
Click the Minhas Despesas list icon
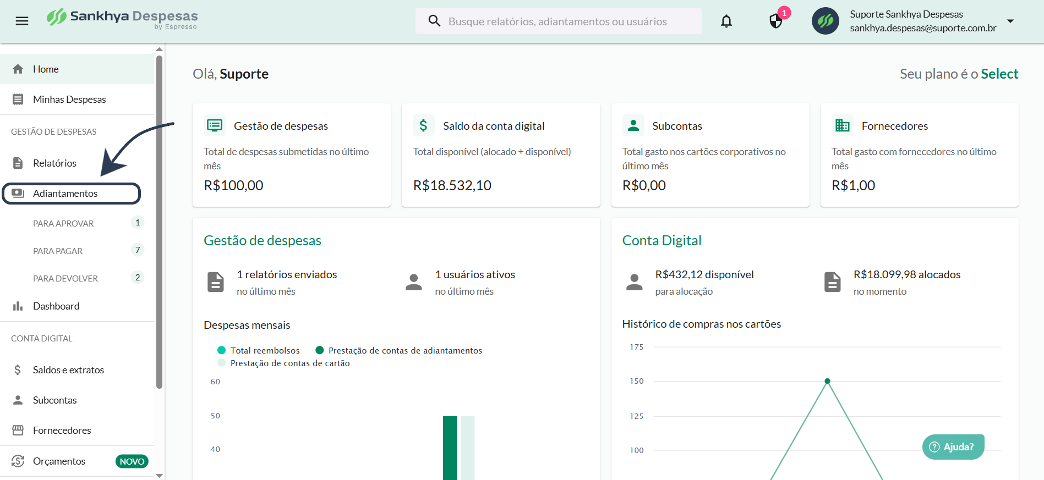18,99
